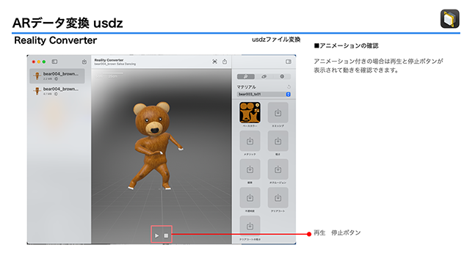The height and width of the screenshot is (264, 470).
Task: Minimize window with the yellow button
Action: [x=39, y=62]
